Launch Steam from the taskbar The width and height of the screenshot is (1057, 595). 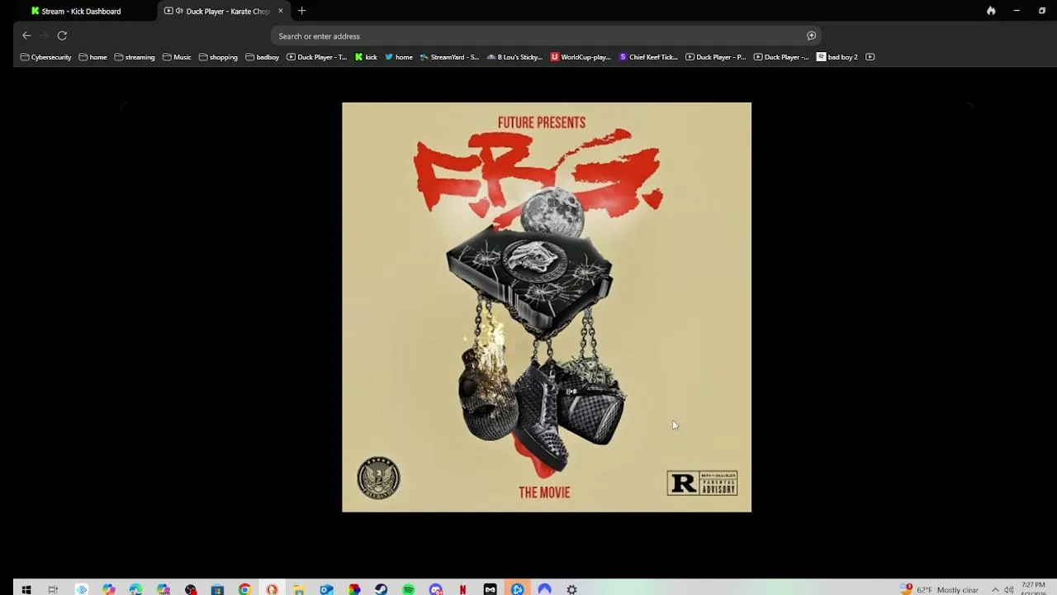tap(381, 589)
